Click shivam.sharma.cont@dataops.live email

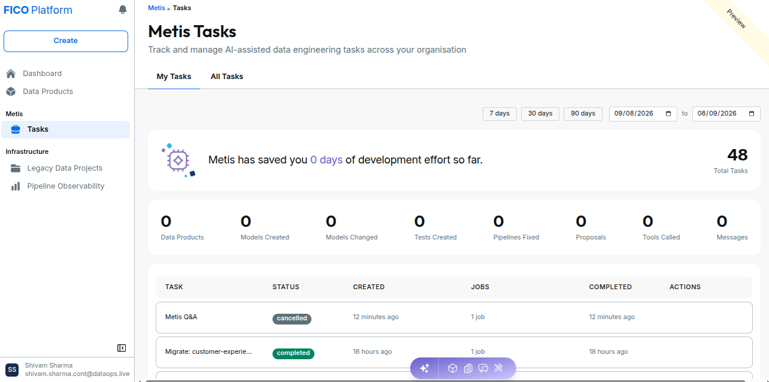click(x=77, y=374)
